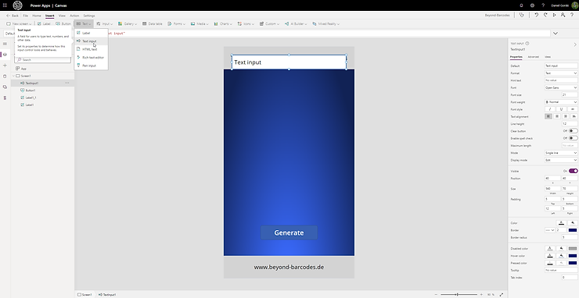Open the Border style dropdown
579x298 pixels.
pos(550,230)
